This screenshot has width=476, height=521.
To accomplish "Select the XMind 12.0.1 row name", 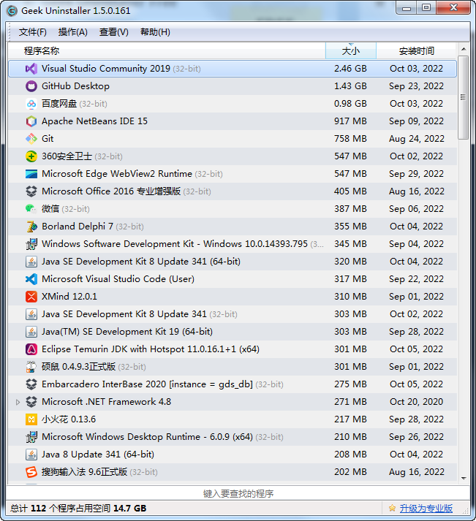I will click(x=69, y=297).
